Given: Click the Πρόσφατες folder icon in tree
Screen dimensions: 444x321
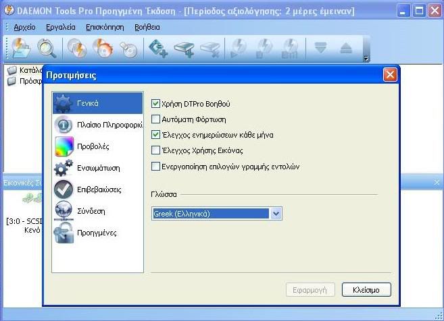Looking at the screenshot, I should click(x=12, y=81).
